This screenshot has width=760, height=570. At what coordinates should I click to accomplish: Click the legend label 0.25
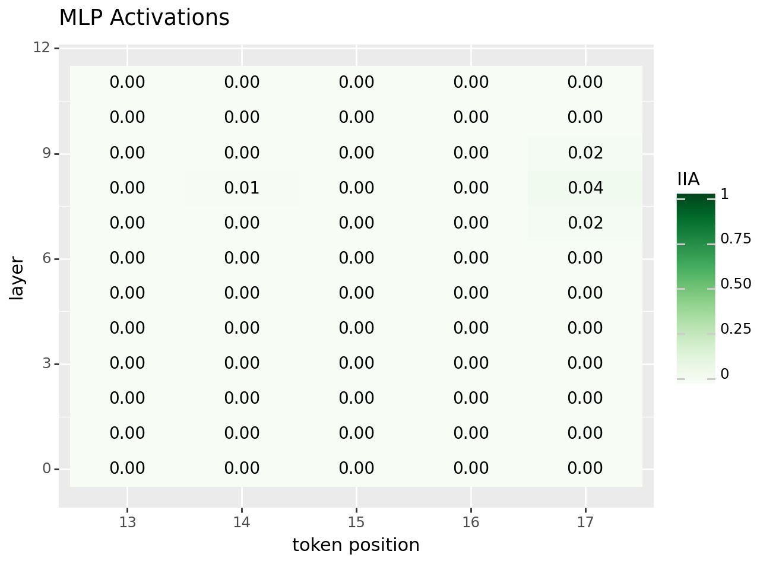coord(736,329)
